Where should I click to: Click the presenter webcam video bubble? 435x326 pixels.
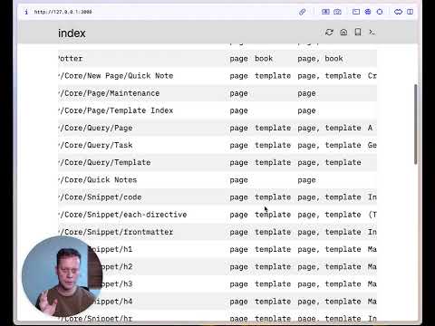pos(62,276)
